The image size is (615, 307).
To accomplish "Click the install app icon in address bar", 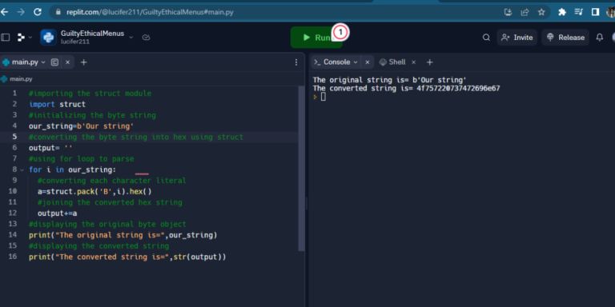I will coord(508,12).
